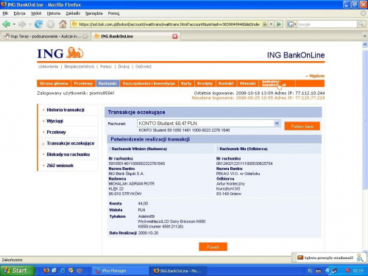
Task: Open the Google search engine selector icon
Action: [x=291, y=24]
